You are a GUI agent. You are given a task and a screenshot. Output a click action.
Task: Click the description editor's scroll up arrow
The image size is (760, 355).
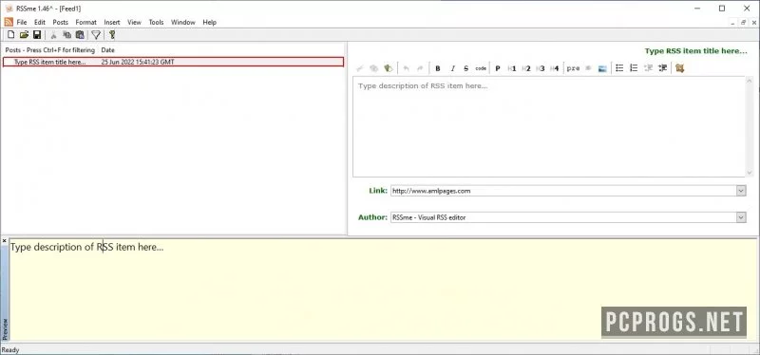click(750, 81)
